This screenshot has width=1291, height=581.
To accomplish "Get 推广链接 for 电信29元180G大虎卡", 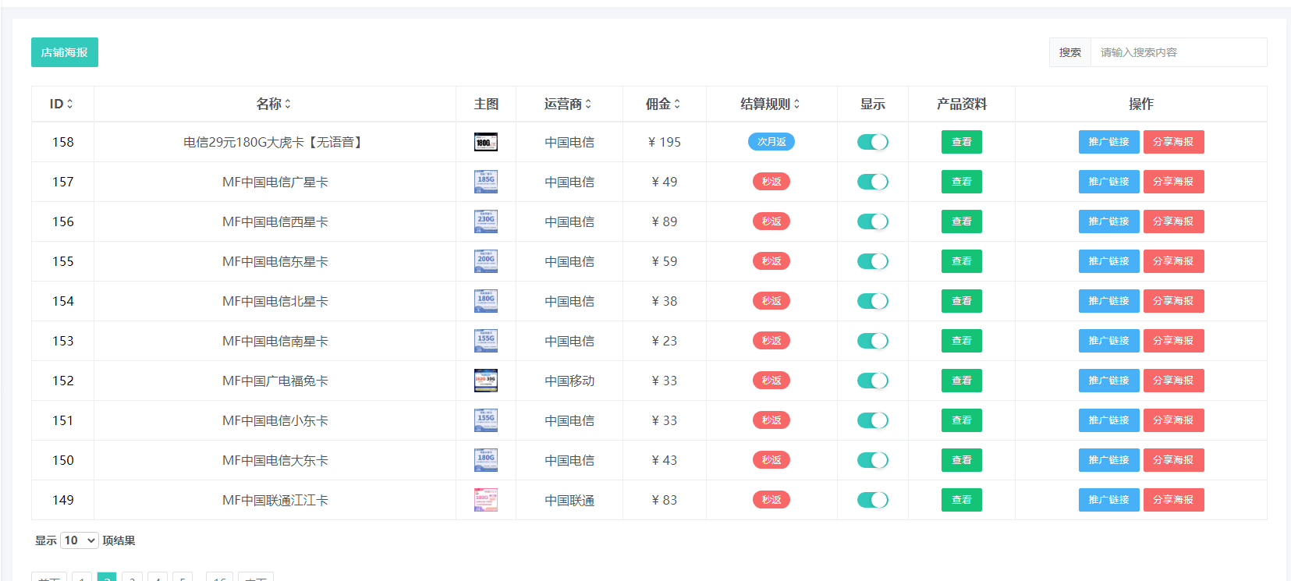I will pos(1109,142).
